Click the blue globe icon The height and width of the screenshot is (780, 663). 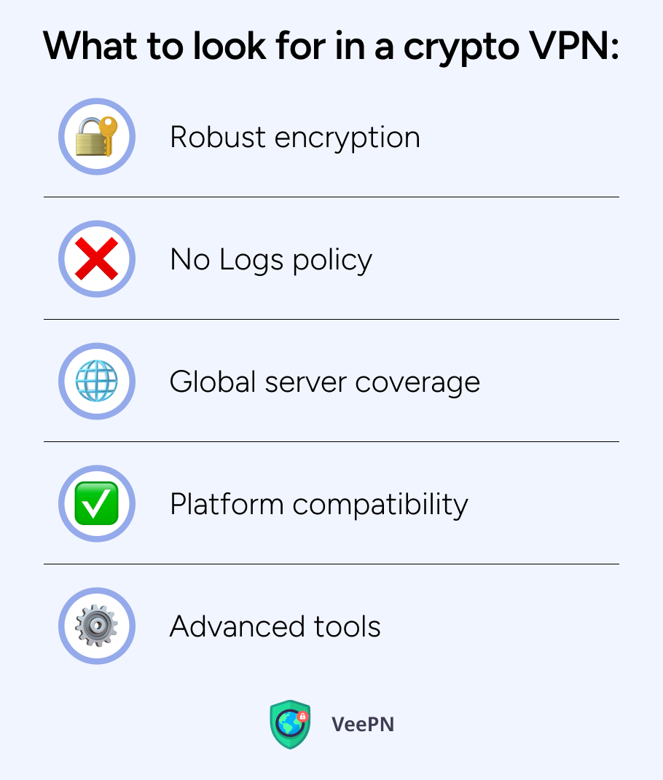97,381
